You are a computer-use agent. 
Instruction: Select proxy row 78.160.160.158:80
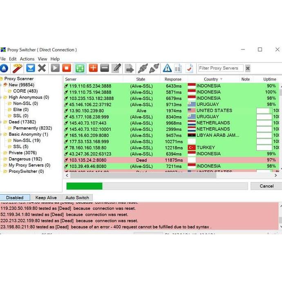click(x=171, y=148)
